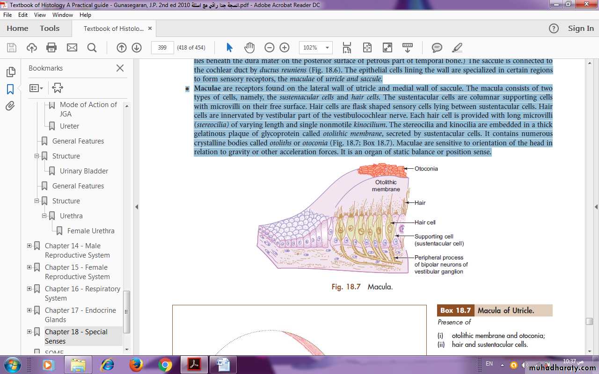
Task: Open Attachments paperclip panel
Action: pos(10,106)
